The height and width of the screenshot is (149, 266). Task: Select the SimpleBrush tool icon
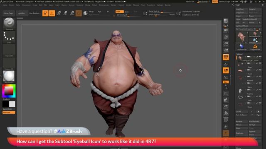click(x=255, y=47)
